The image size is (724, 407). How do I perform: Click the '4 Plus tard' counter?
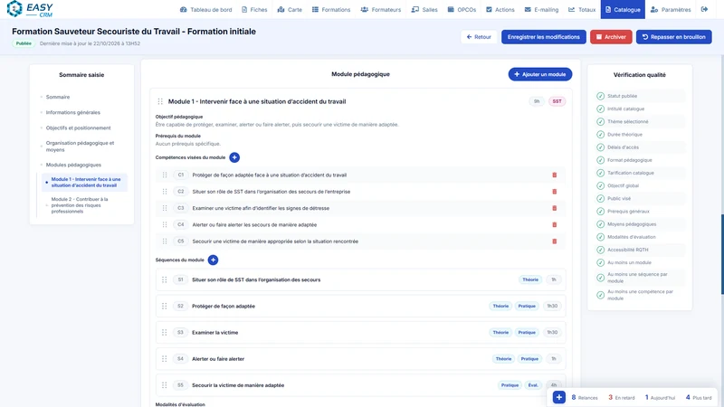(x=699, y=397)
